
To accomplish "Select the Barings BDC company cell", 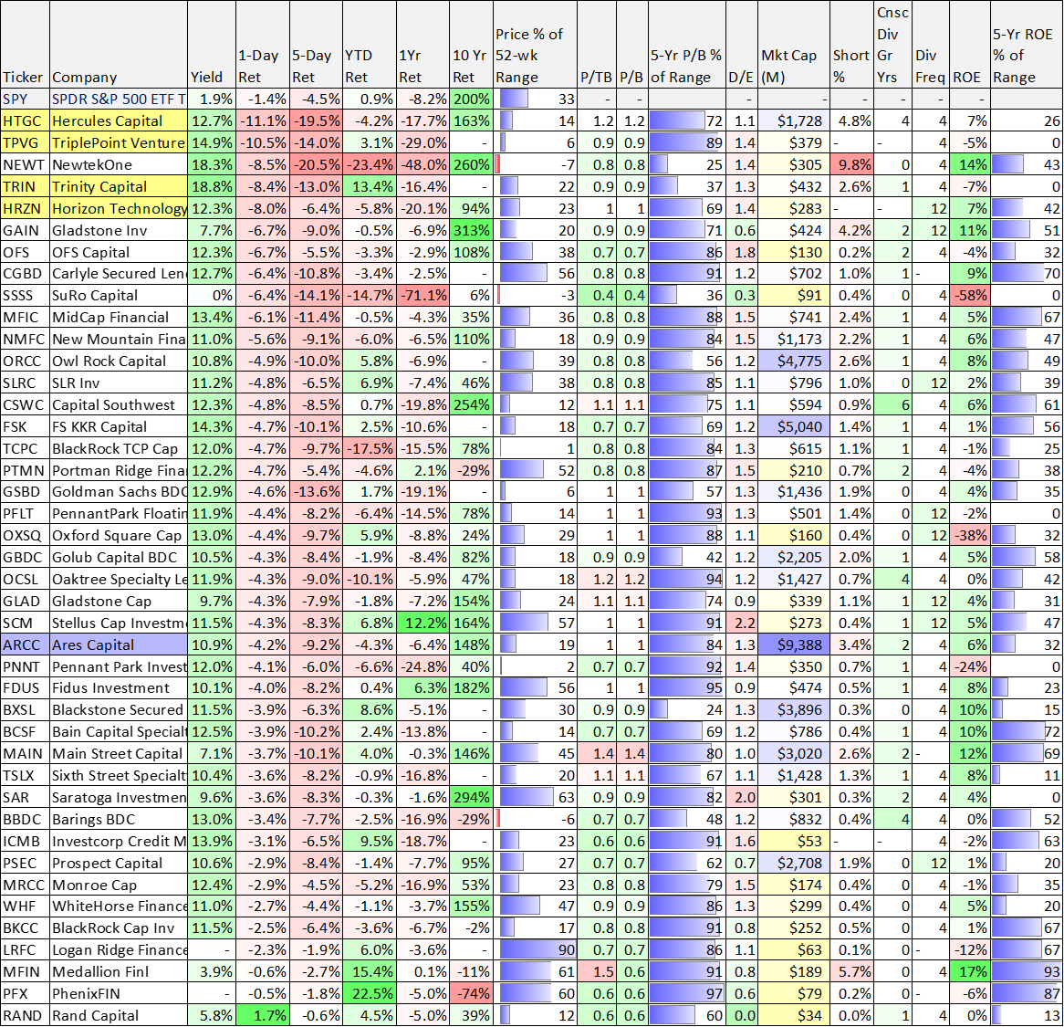I will (118, 819).
